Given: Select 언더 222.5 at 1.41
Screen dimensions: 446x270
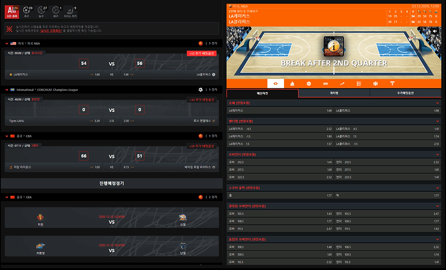Looking at the screenshot, I should point(387,177).
